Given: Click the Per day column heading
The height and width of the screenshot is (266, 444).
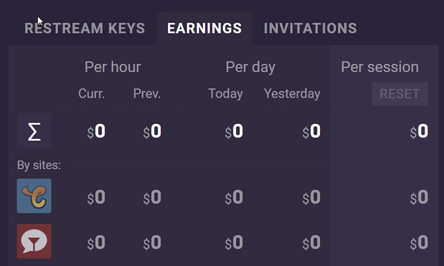Looking at the screenshot, I should [250, 67].
